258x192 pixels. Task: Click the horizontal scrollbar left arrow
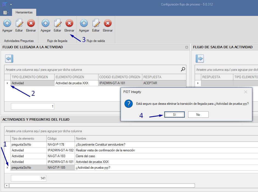(7, 185)
